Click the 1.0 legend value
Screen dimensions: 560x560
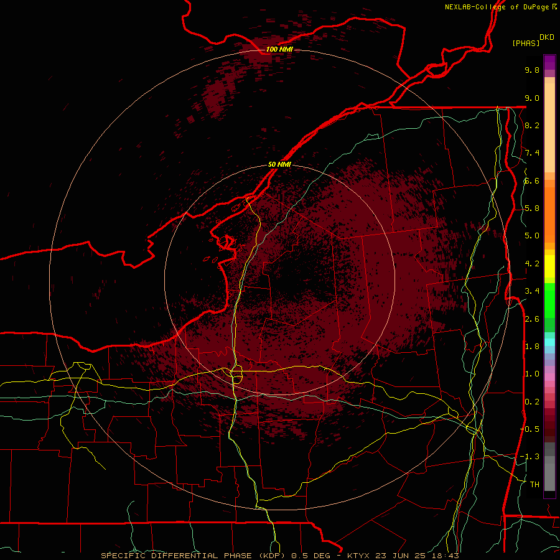(532, 374)
